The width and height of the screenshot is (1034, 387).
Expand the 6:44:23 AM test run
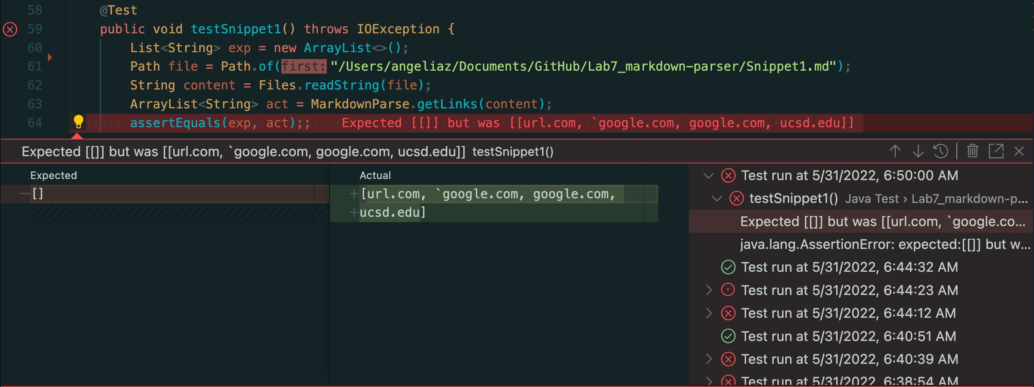[x=709, y=290]
